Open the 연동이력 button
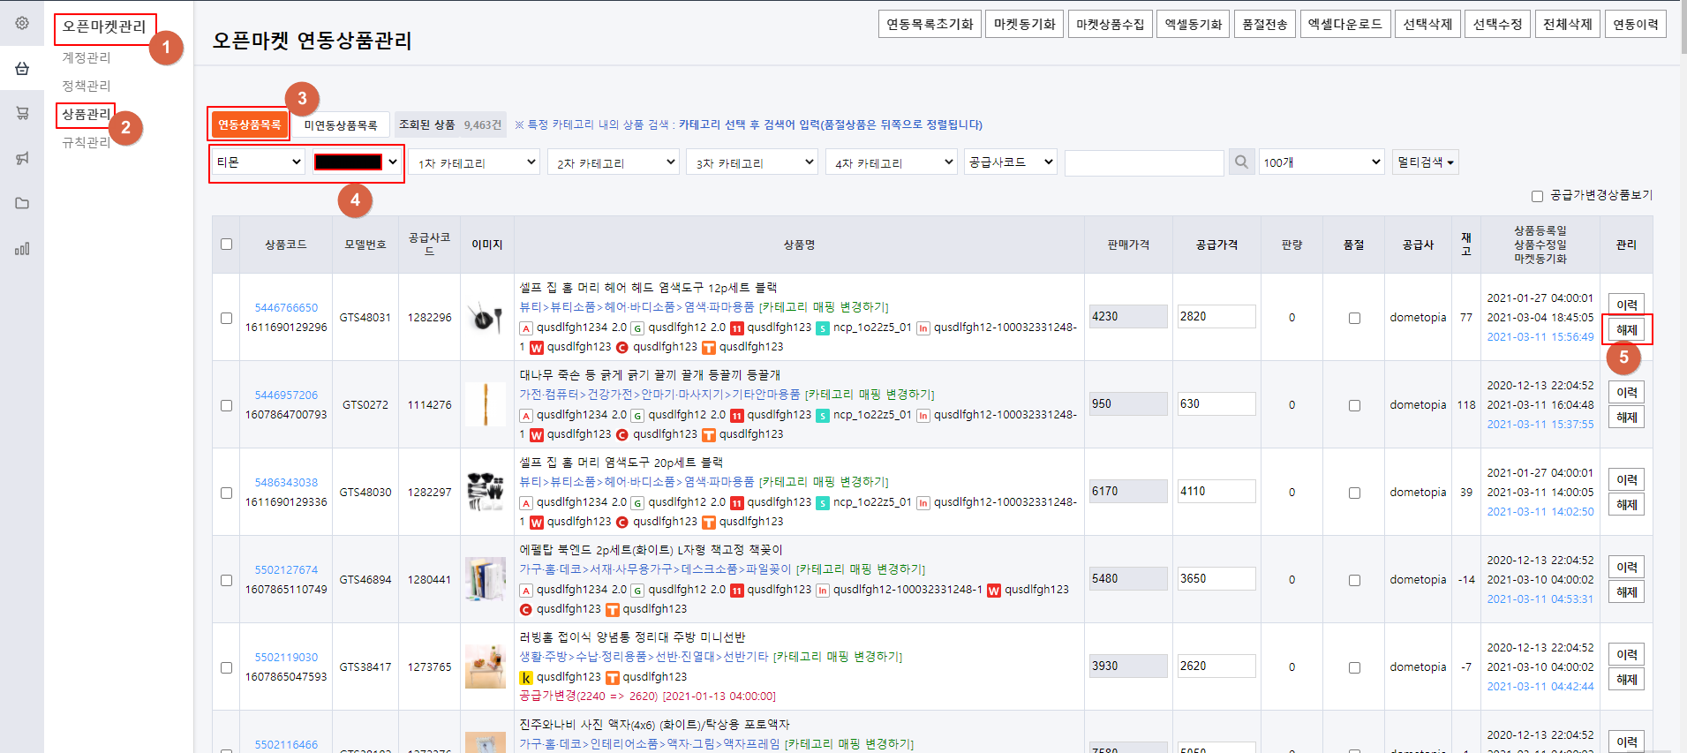 click(1636, 24)
